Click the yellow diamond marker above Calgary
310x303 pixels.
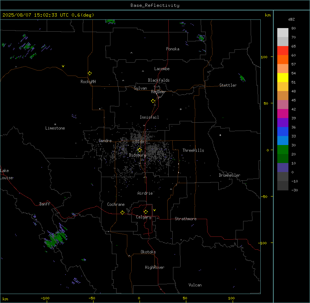pos(146,212)
